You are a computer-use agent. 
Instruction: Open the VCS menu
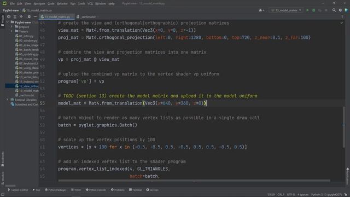90,4
